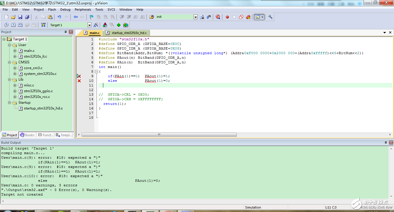Screen dimensions: 394x212
Task: Open the init find combo box dropdown
Action: point(196,17)
